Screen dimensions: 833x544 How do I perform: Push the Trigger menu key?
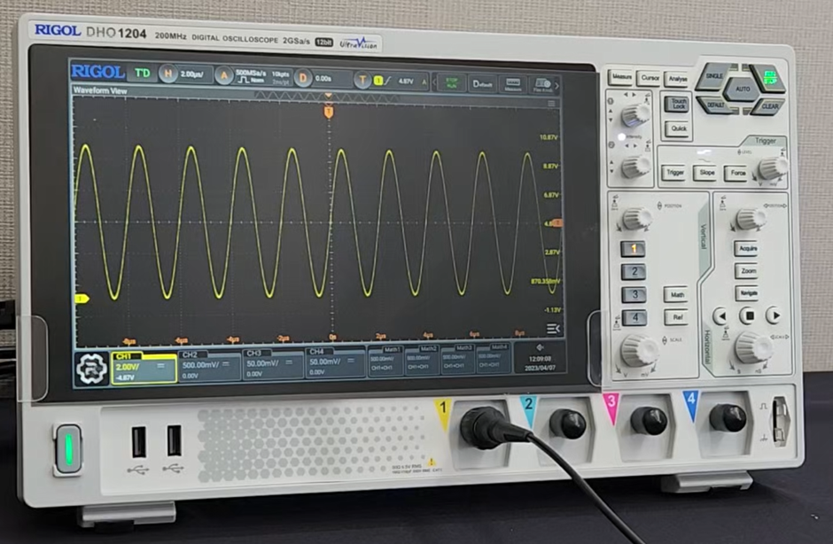click(674, 172)
